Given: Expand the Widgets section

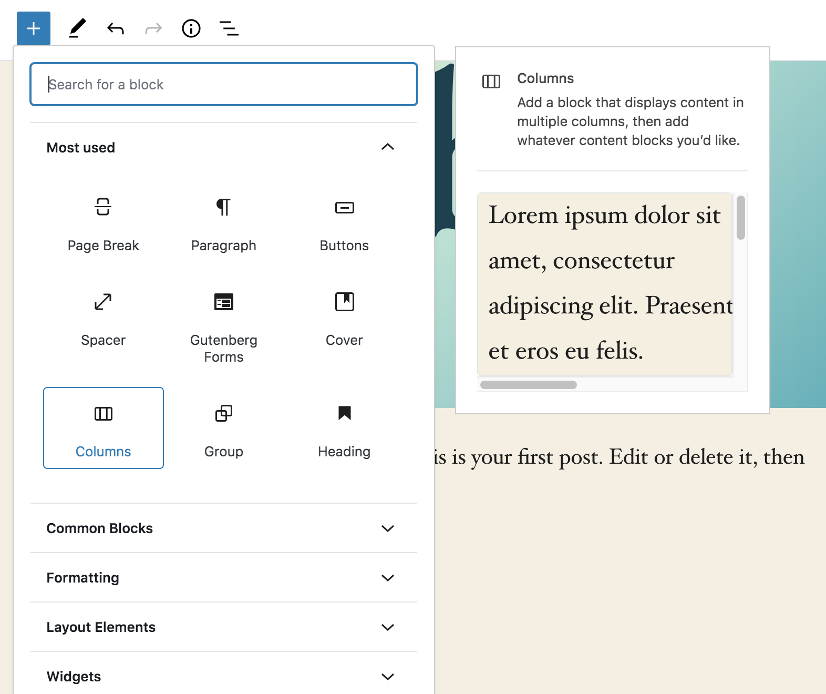Looking at the screenshot, I should [224, 677].
